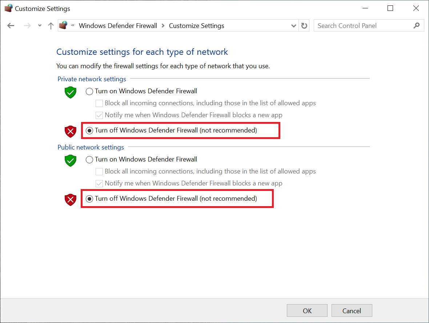Image resolution: width=429 pixels, height=323 pixels.
Task: Click green shield icon in Public settings
Action: pyautogui.click(x=70, y=160)
